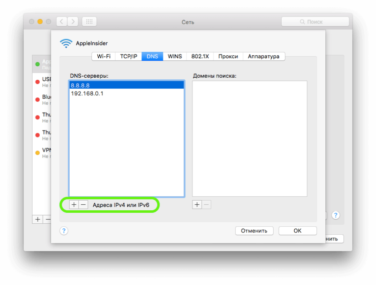This screenshot has width=376, height=285.
Task: Open the WINS tab
Action: [x=175, y=56]
